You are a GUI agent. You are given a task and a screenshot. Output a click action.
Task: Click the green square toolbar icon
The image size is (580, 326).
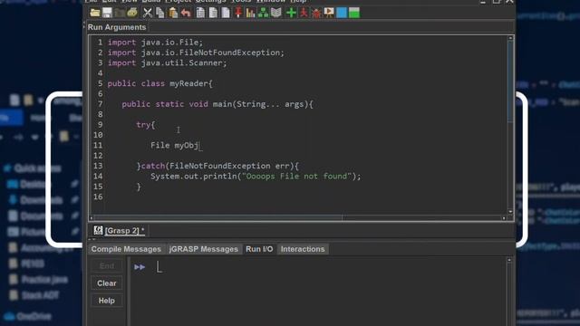(x=354, y=13)
